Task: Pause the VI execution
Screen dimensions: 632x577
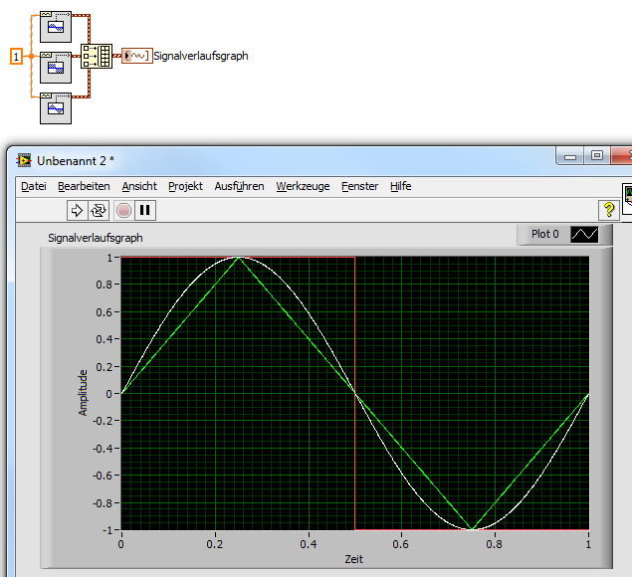Action: tap(145, 210)
